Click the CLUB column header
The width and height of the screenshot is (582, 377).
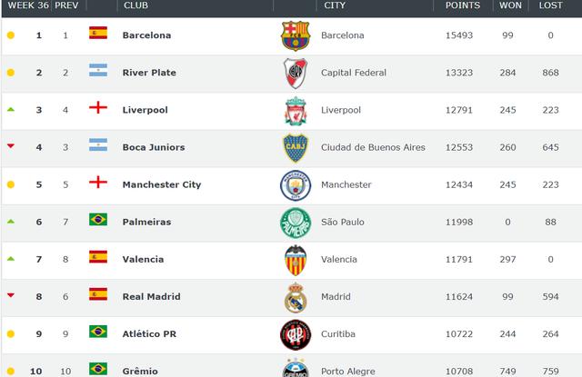pos(135,5)
